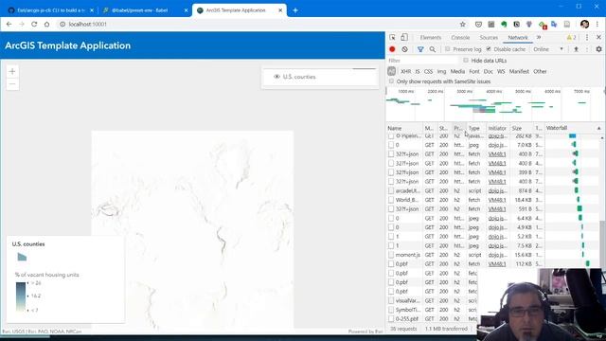Toggle the network filter funnel icon
Viewport: 606px width, 341px height.
click(x=420, y=49)
